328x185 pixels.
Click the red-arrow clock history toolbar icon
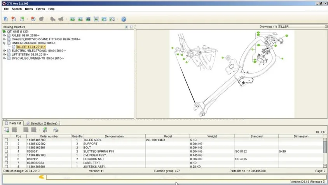(33, 19)
